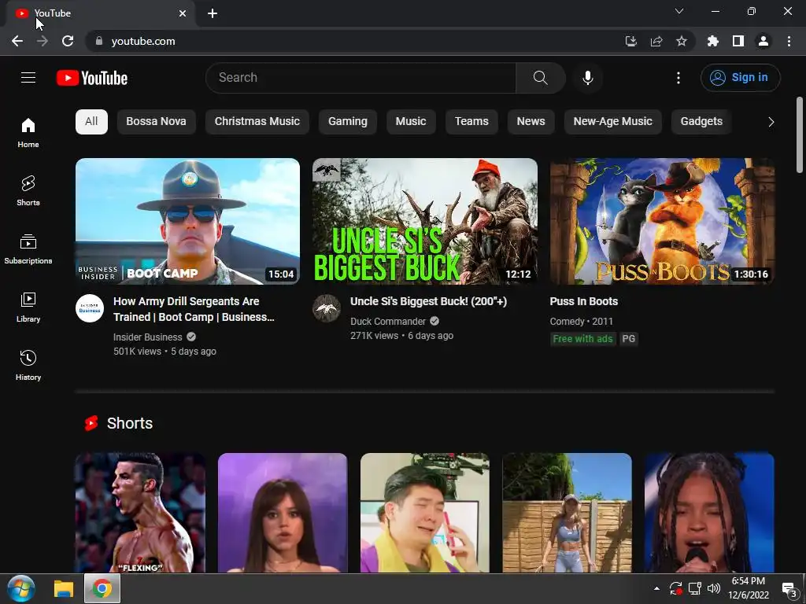This screenshot has height=604, width=806.
Task: Open short with singer holding microphone
Action: click(709, 513)
